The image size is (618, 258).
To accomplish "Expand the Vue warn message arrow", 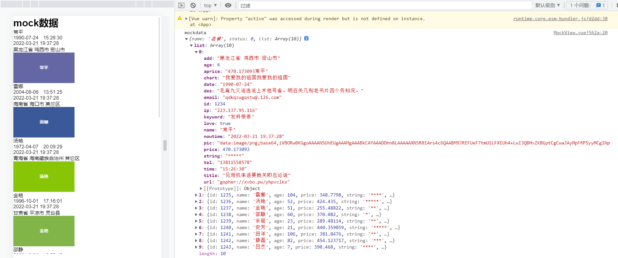I will click(186, 19).
